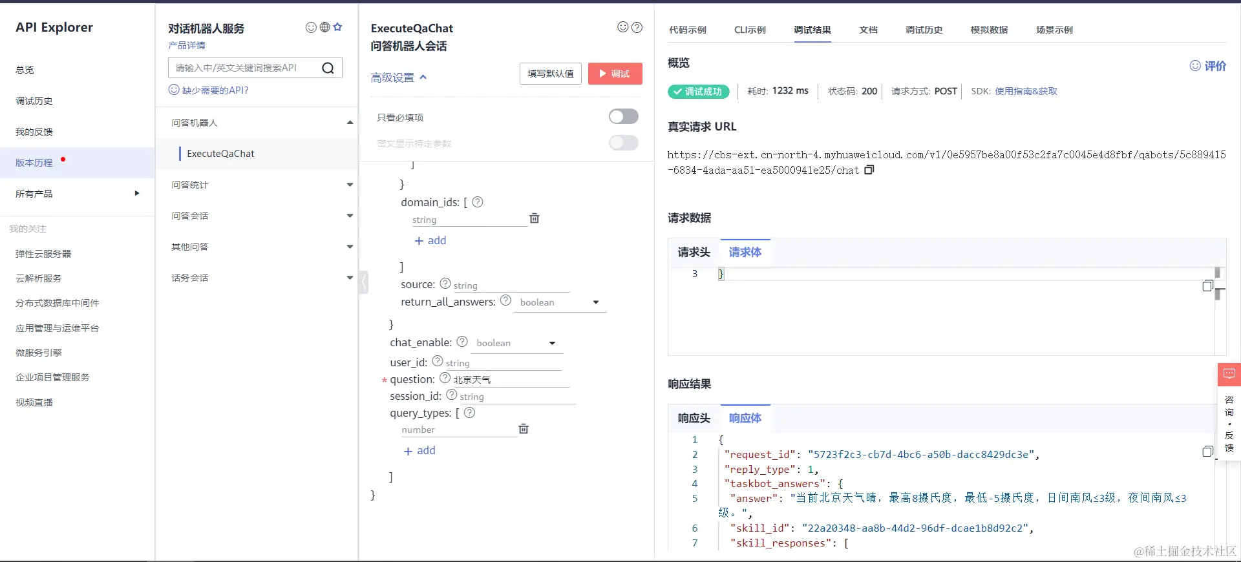Expand 所有产品 submenu
The height and width of the screenshot is (562, 1241).
coord(136,193)
